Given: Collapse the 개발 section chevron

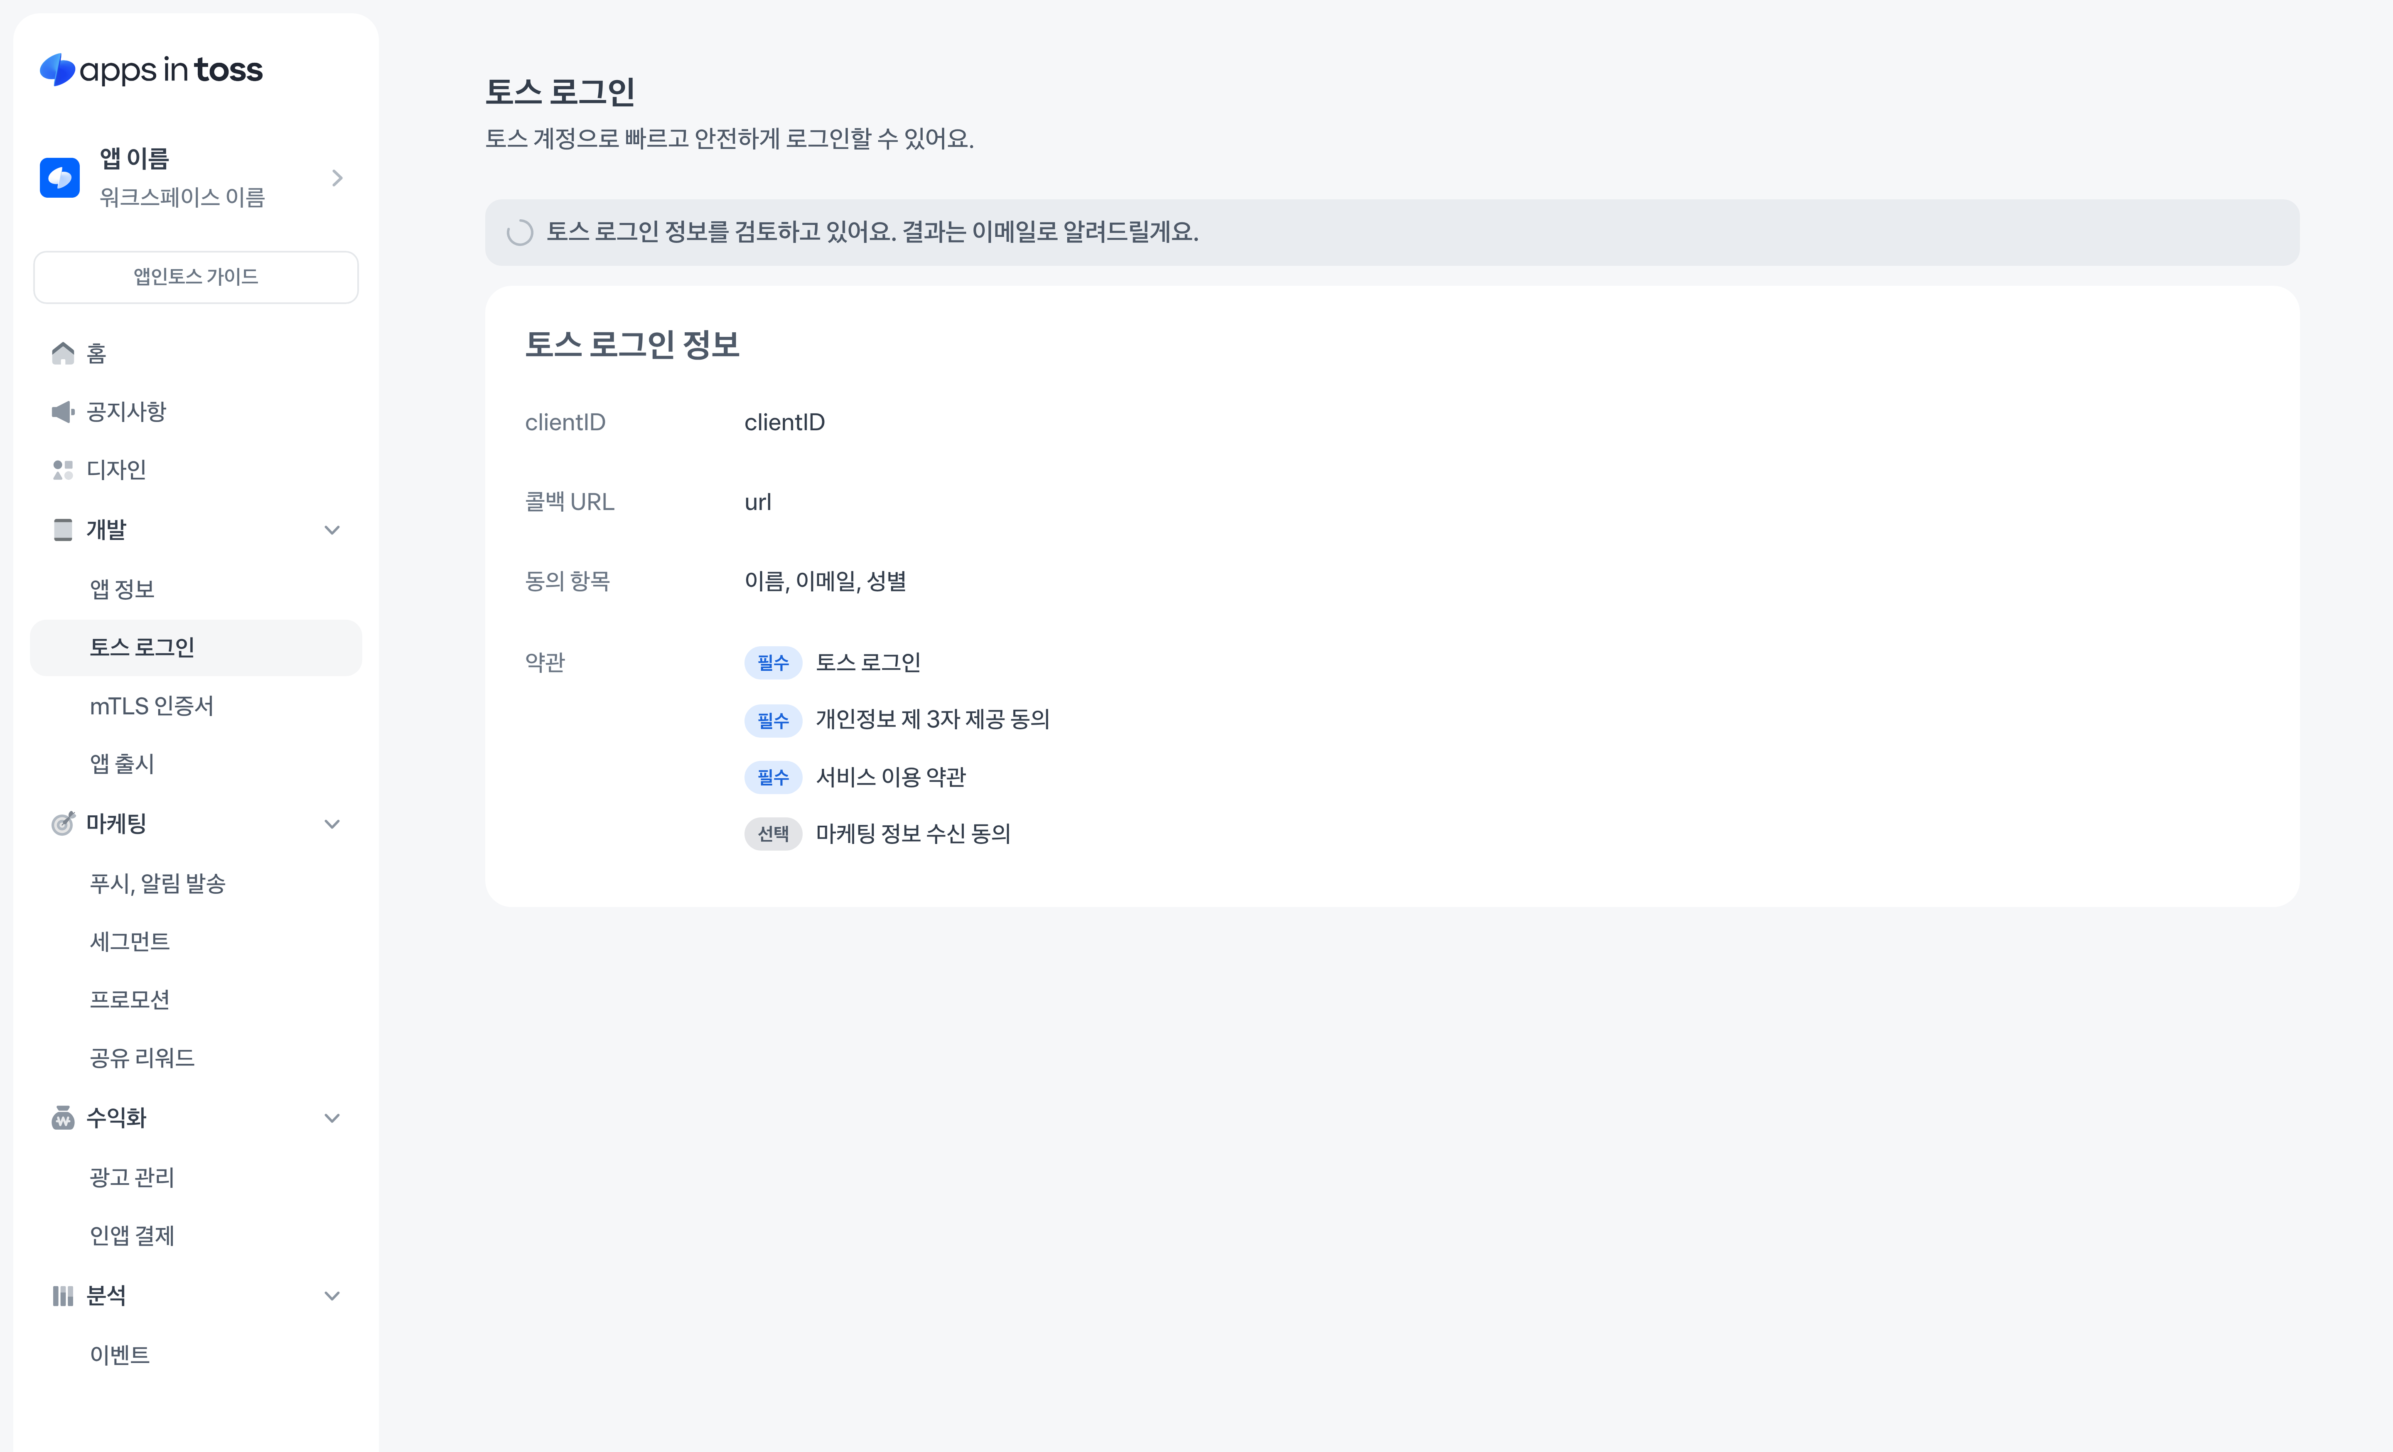Looking at the screenshot, I should [332, 530].
